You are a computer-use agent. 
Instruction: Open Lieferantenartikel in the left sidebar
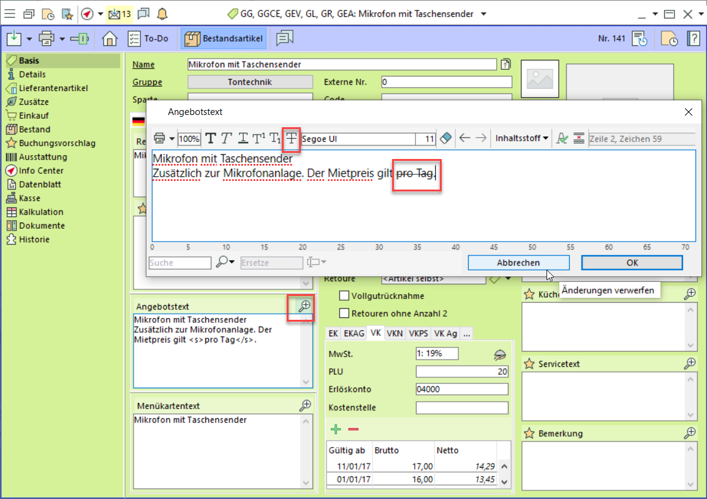(x=53, y=88)
